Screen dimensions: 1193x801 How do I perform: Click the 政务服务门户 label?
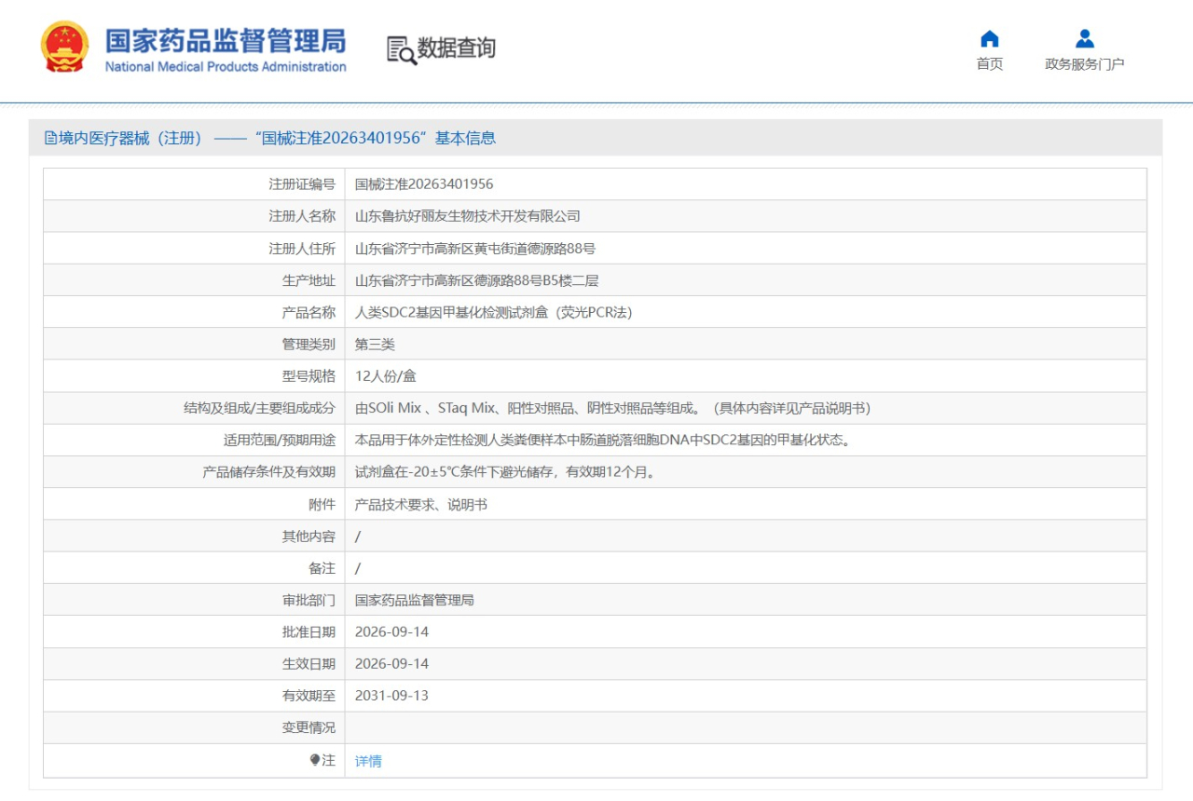(1085, 64)
